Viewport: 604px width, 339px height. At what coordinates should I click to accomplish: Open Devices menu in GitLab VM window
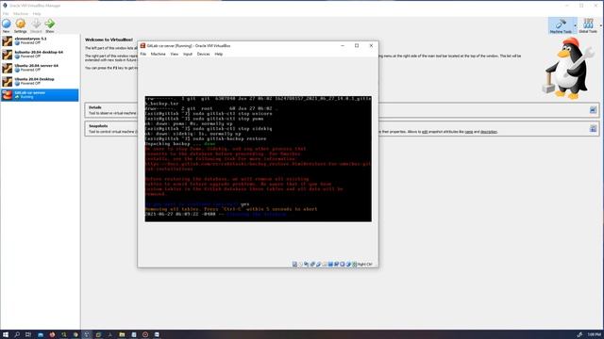(x=204, y=55)
